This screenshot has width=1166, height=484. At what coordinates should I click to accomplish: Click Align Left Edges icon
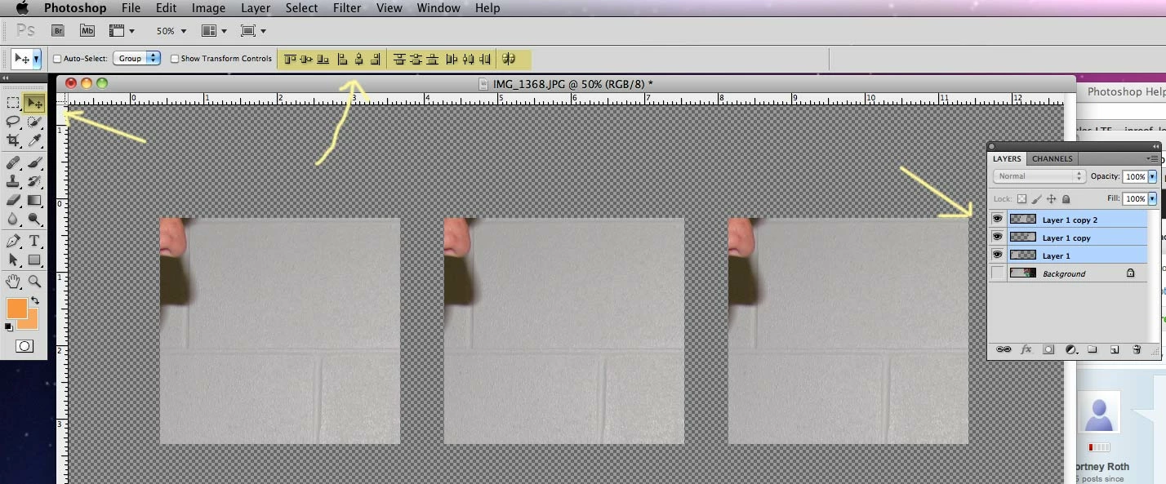tap(342, 59)
